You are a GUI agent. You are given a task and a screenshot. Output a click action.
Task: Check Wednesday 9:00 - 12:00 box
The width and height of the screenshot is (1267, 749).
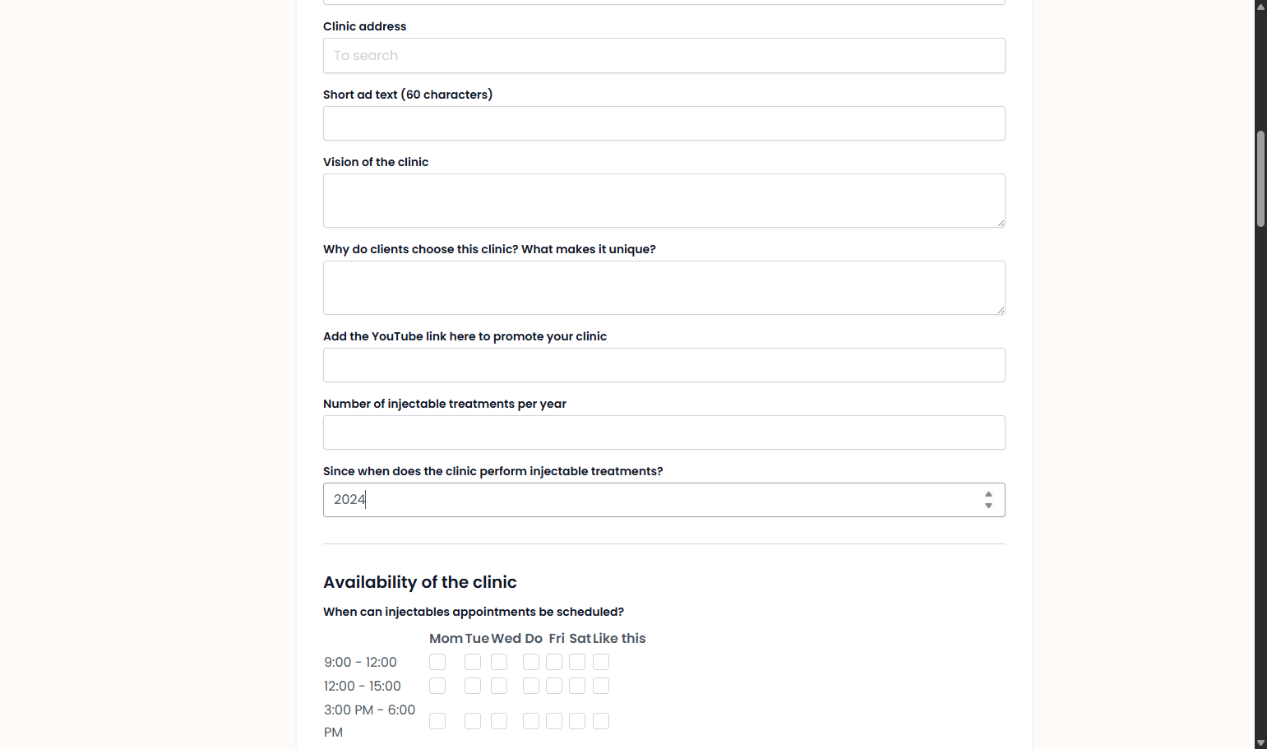point(499,662)
